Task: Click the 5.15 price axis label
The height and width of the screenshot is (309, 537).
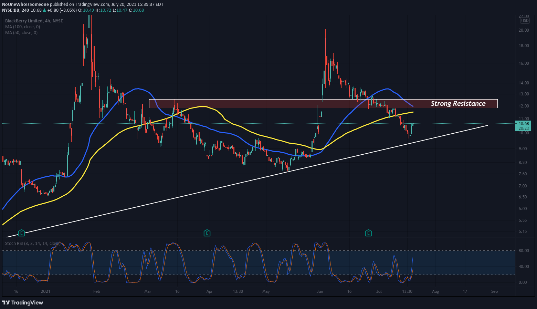Action: coord(523,231)
